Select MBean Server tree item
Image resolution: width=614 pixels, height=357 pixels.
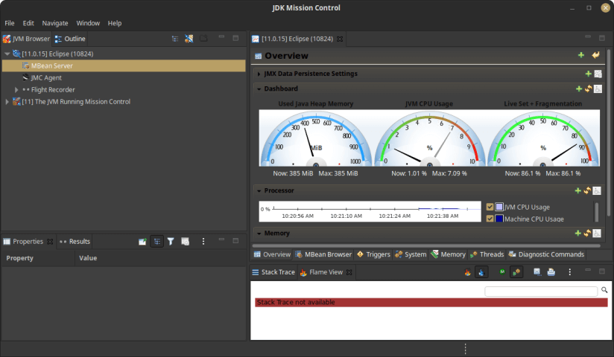124,65
